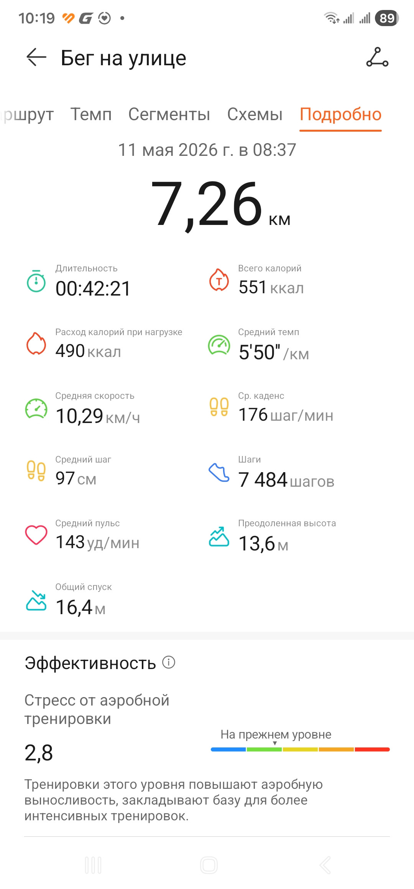Tap the back arrow icon
The width and height of the screenshot is (414, 889).
36,57
